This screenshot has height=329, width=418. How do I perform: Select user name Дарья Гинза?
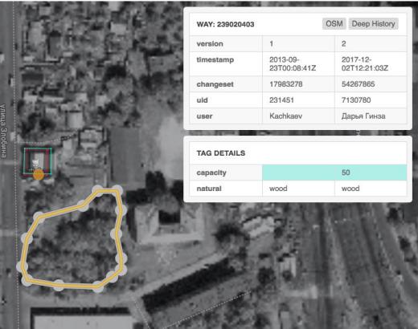click(x=363, y=116)
